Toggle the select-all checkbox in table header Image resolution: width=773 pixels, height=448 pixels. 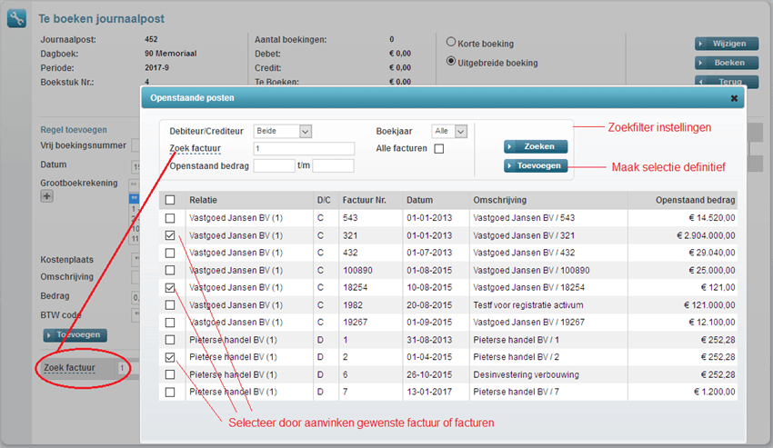(x=170, y=200)
